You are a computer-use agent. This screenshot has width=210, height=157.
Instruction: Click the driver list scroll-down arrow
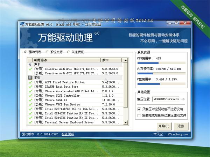click(126, 123)
